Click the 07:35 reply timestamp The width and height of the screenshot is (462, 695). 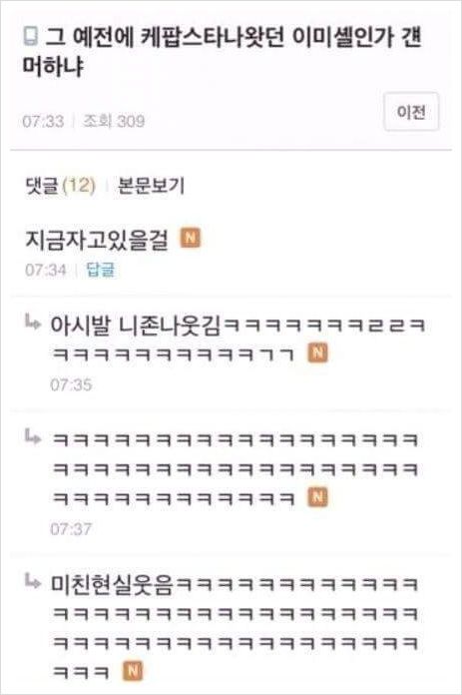[x=71, y=384]
